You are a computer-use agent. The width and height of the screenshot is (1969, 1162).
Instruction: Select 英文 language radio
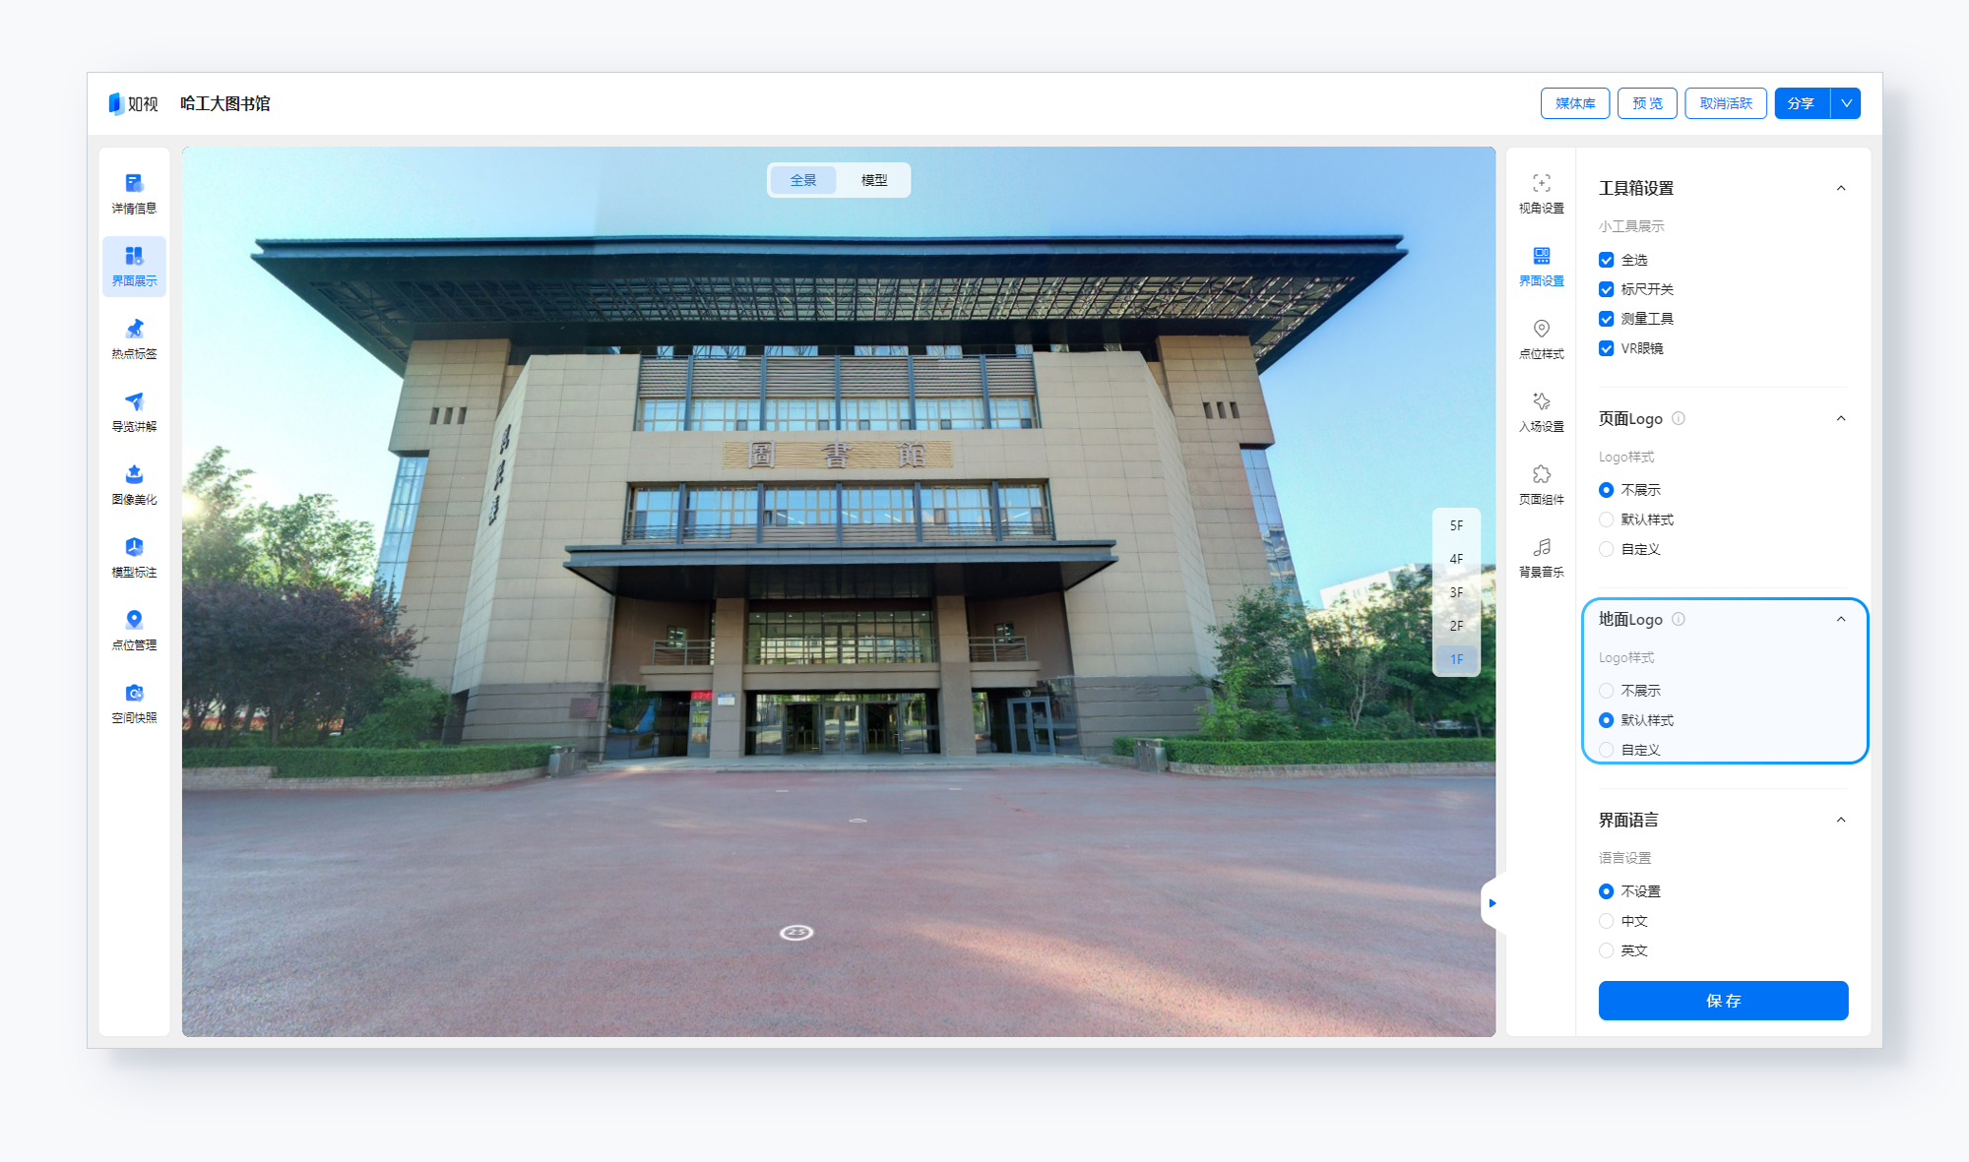pyautogui.click(x=1606, y=950)
